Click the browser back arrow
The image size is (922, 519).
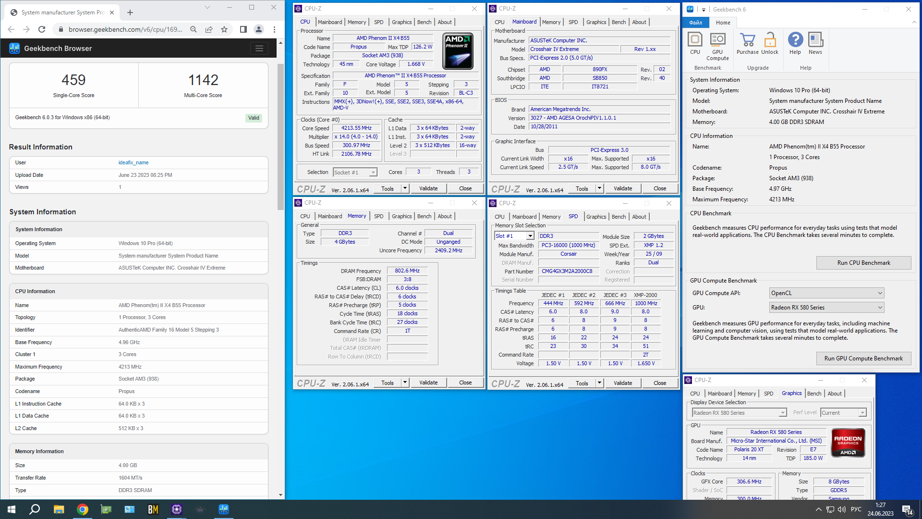(11, 29)
